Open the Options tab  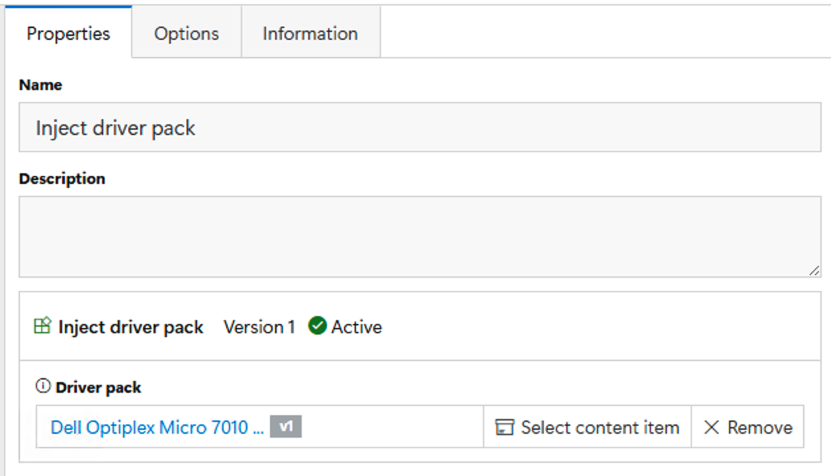pyautogui.click(x=187, y=34)
